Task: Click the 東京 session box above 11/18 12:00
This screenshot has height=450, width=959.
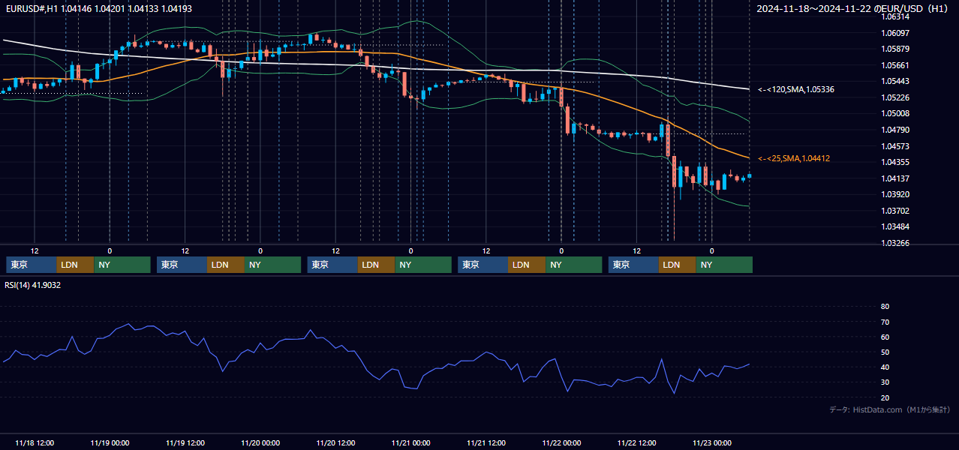Action: coord(32,265)
